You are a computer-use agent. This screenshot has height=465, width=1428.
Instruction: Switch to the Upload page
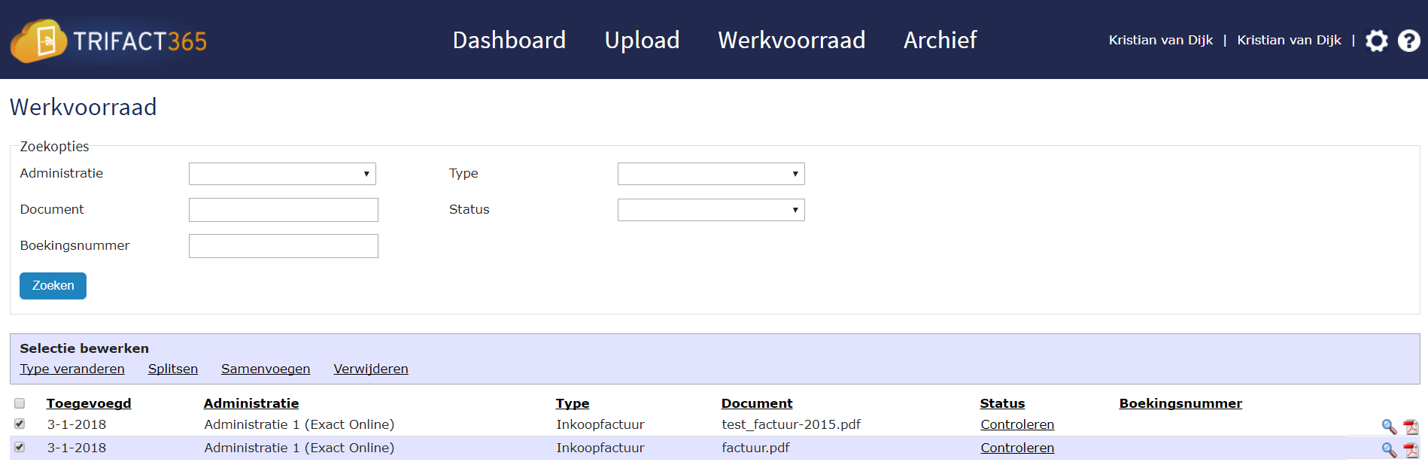642,41
